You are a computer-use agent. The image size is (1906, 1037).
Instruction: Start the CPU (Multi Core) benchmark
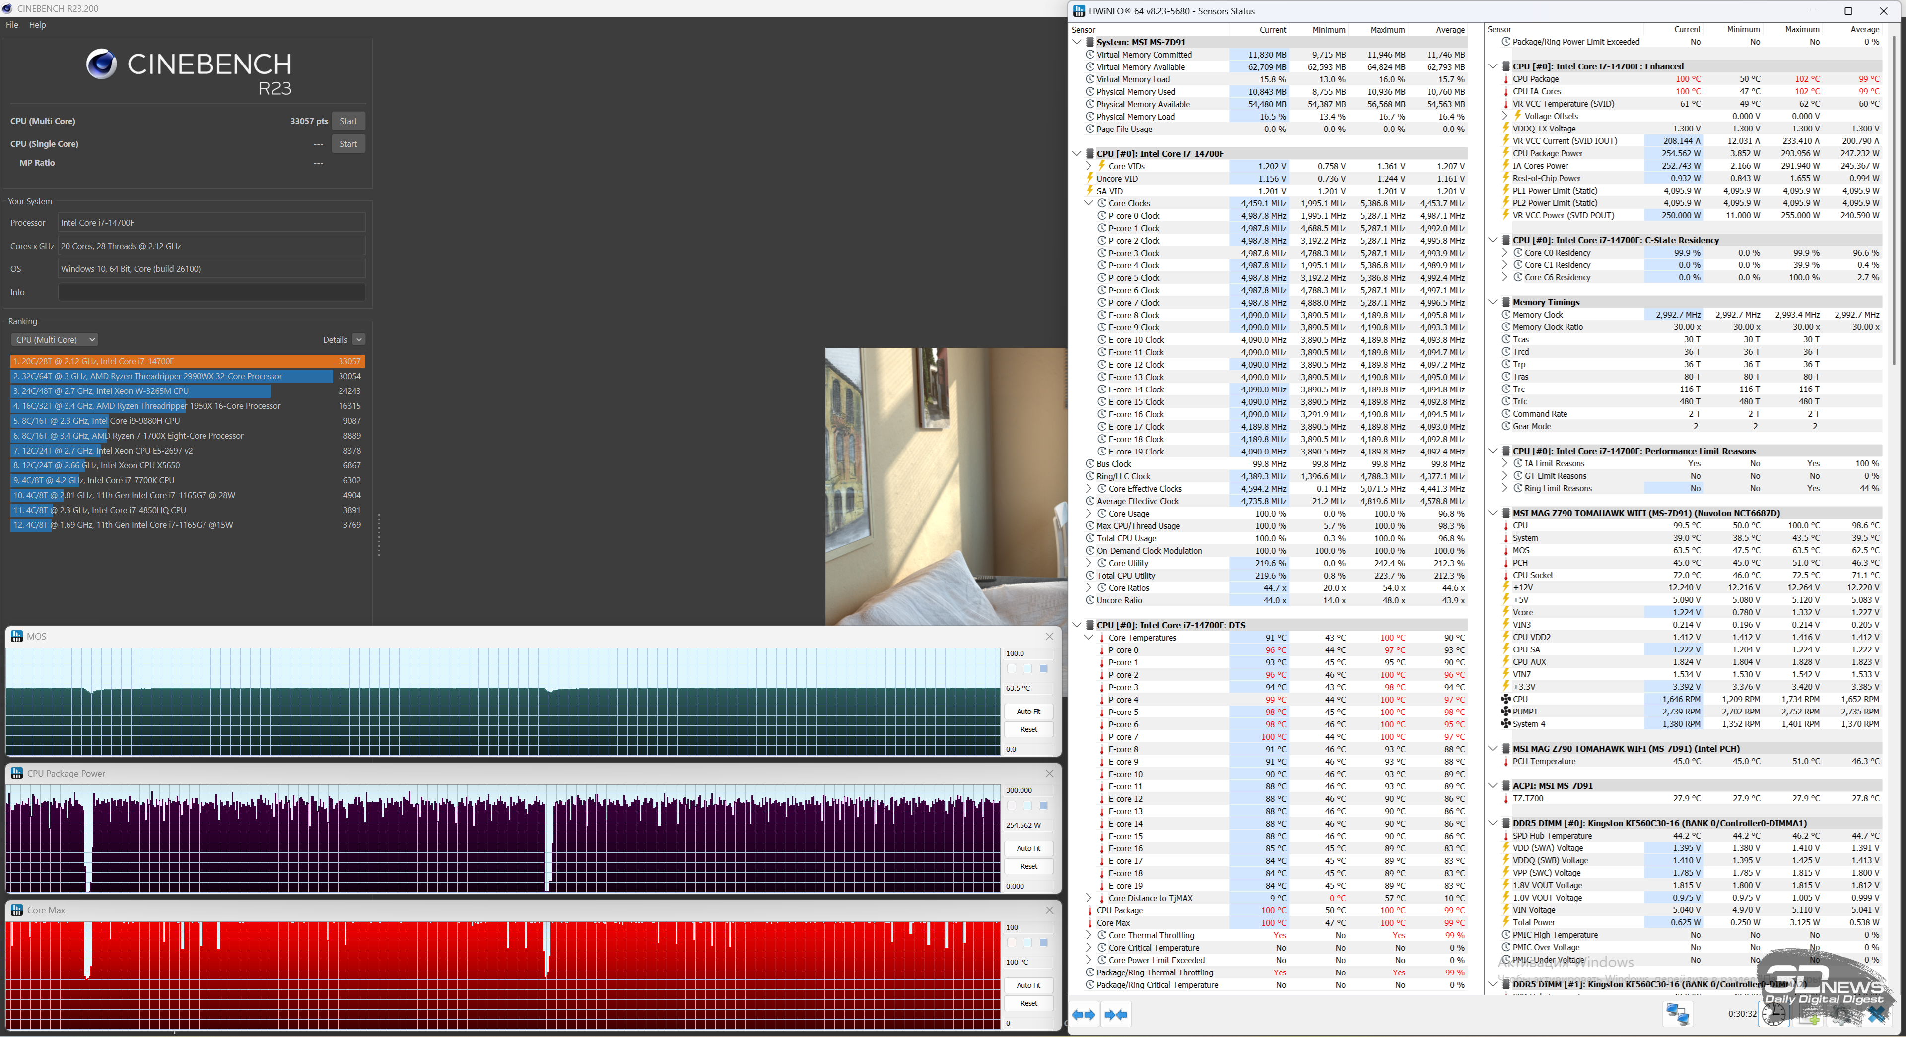[x=348, y=121]
